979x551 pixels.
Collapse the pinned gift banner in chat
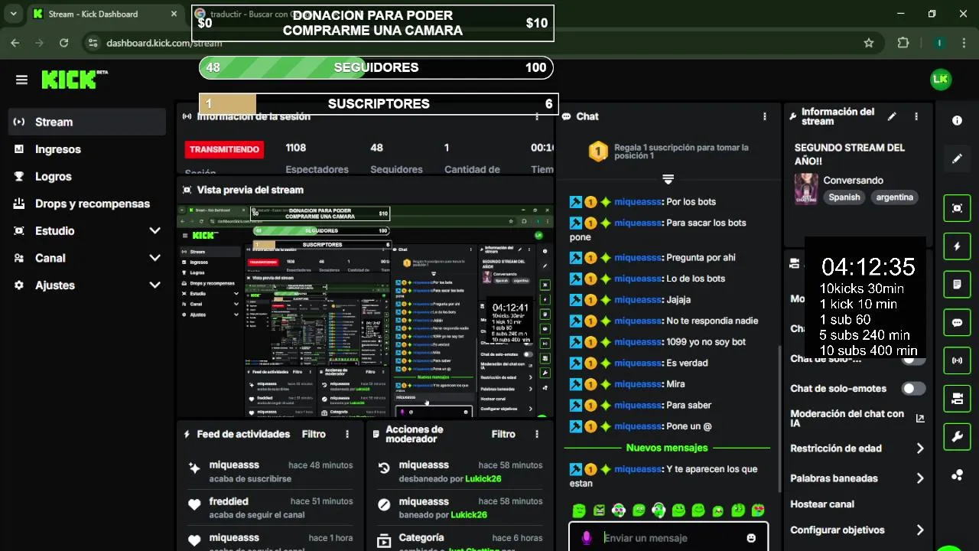[x=668, y=179]
